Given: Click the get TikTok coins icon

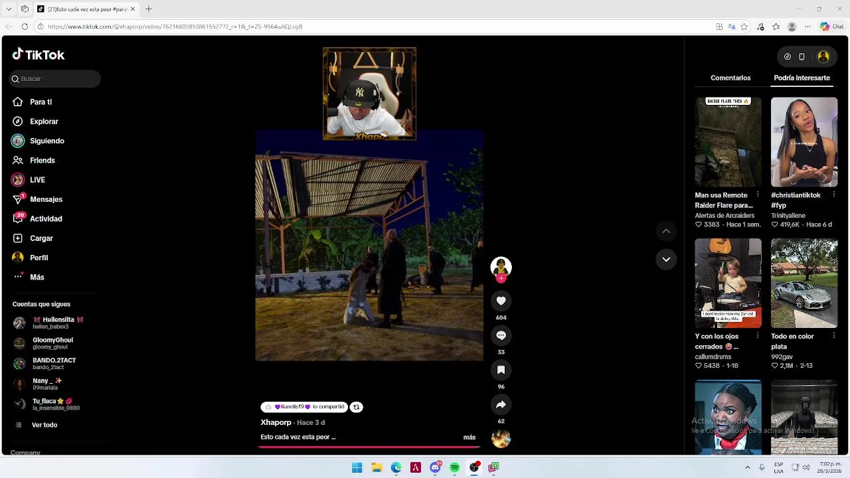Looking at the screenshot, I should pos(788,57).
